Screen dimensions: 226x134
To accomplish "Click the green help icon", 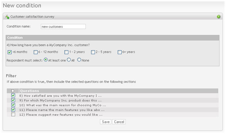I will tap(219, 17).
